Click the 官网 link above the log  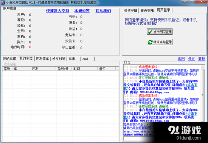pos(181,59)
